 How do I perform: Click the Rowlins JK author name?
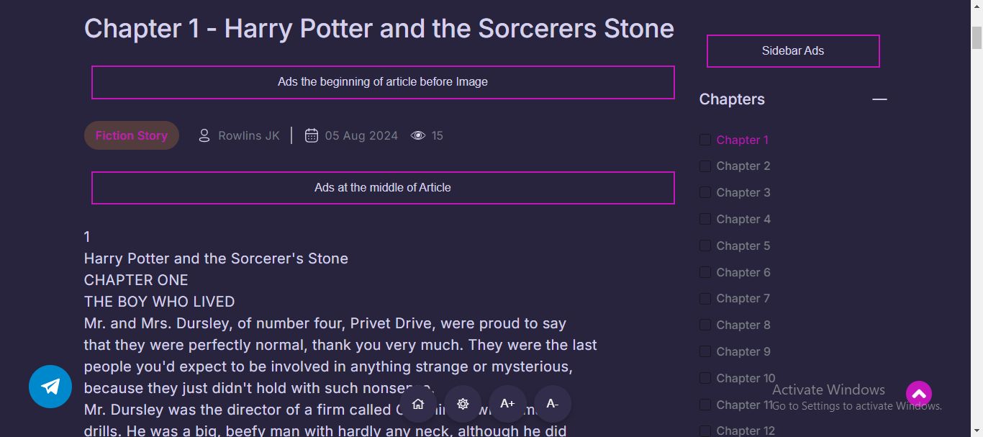[249, 135]
